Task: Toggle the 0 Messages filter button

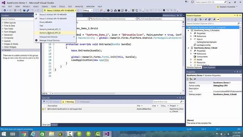Action: click(x=83, y=102)
